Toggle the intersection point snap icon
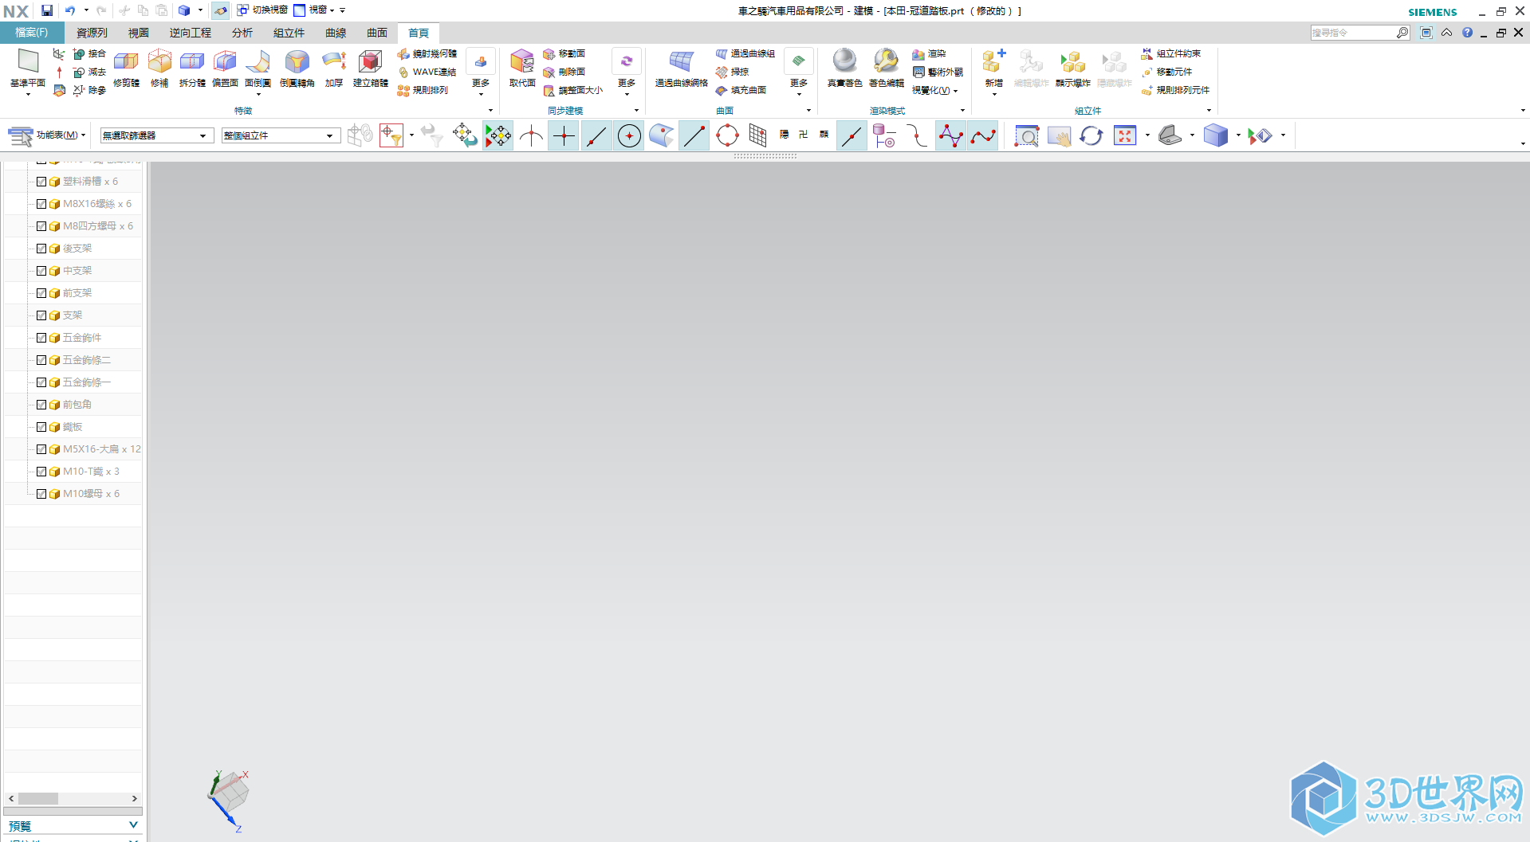The height and width of the screenshot is (842, 1530). click(x=531, y=136)
